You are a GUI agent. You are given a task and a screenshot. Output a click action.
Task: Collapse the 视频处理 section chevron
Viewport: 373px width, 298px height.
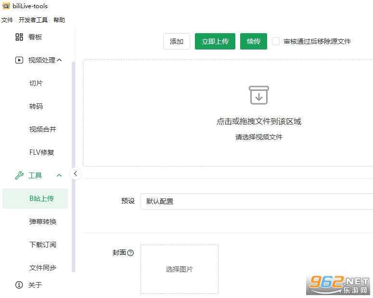pos(59,60)
